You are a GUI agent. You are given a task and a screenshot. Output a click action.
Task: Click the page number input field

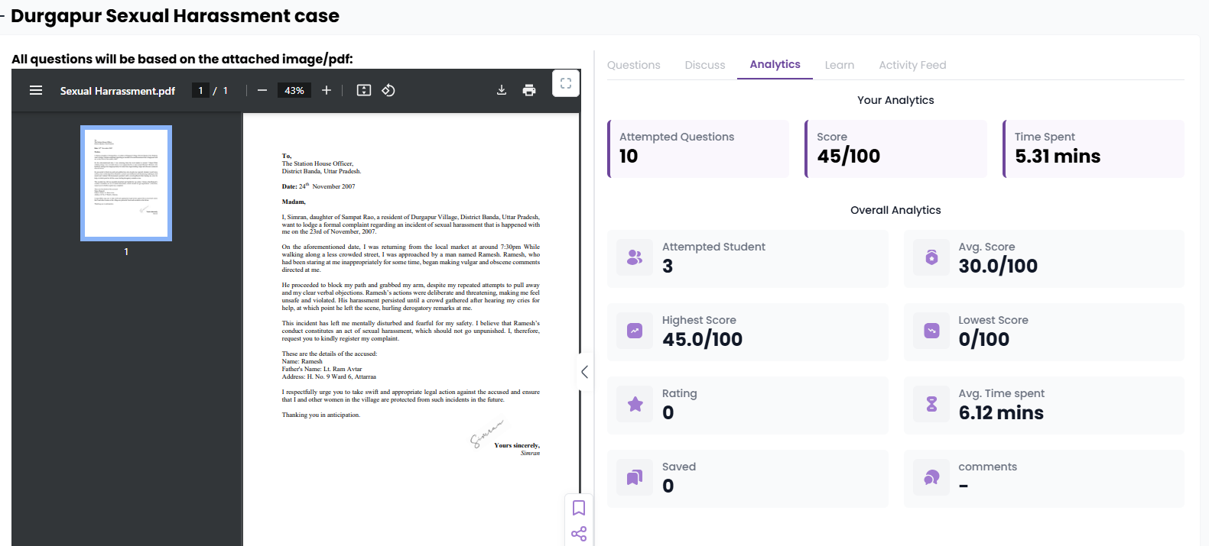pos(200,90)
